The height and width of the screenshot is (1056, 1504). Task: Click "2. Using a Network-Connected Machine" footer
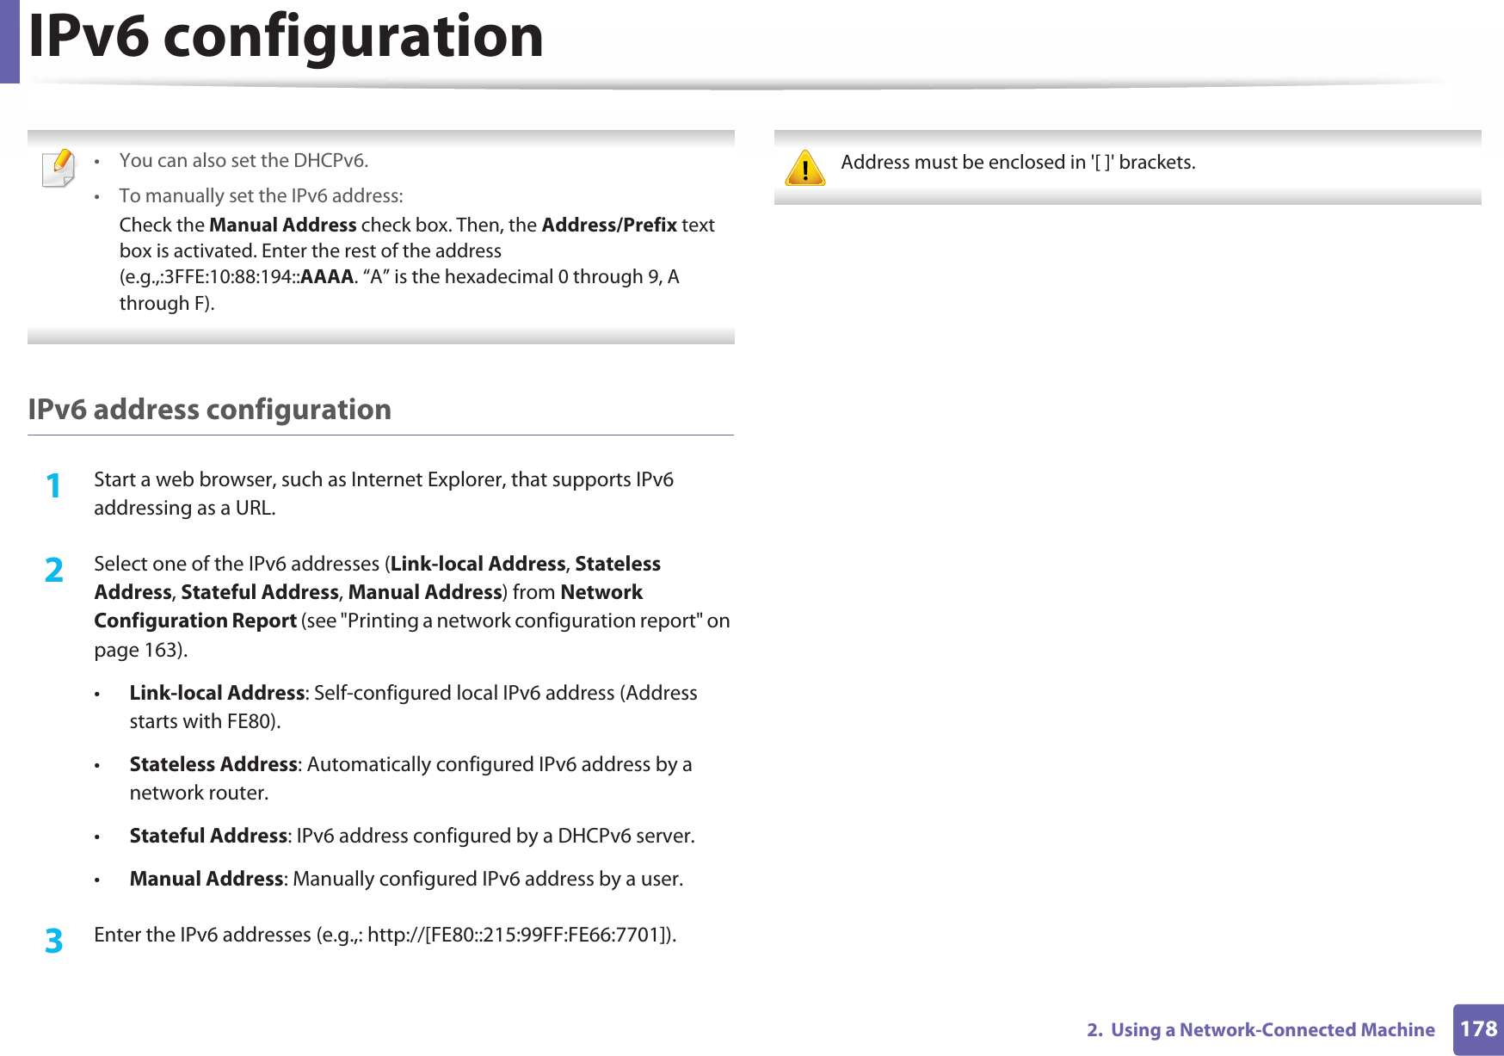1261,1029
